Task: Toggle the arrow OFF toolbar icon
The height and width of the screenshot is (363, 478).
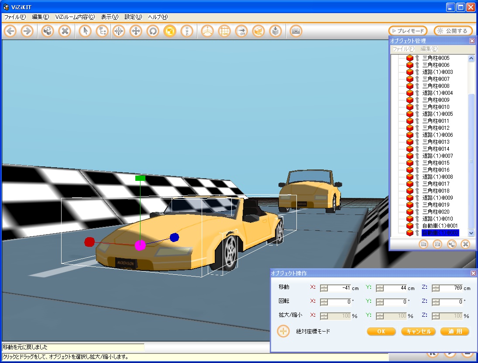Action: 241,31
